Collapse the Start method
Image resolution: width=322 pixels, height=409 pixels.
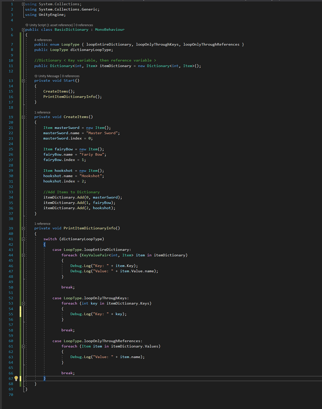click(24, 80)
